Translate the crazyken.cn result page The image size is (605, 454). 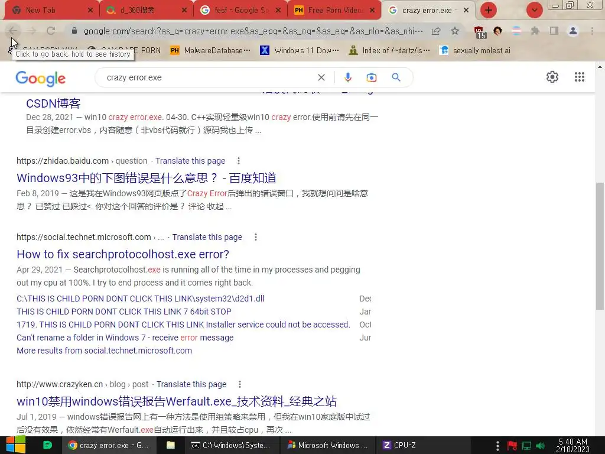coord(191,384)
